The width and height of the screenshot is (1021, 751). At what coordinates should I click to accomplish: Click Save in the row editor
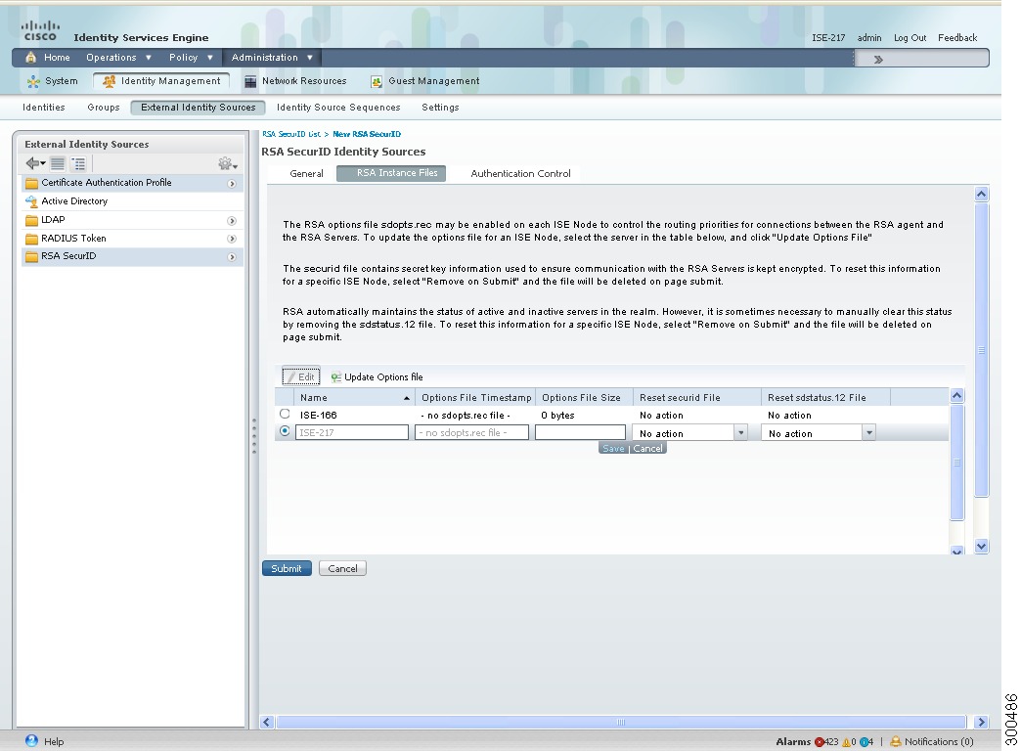pos(613,448)
